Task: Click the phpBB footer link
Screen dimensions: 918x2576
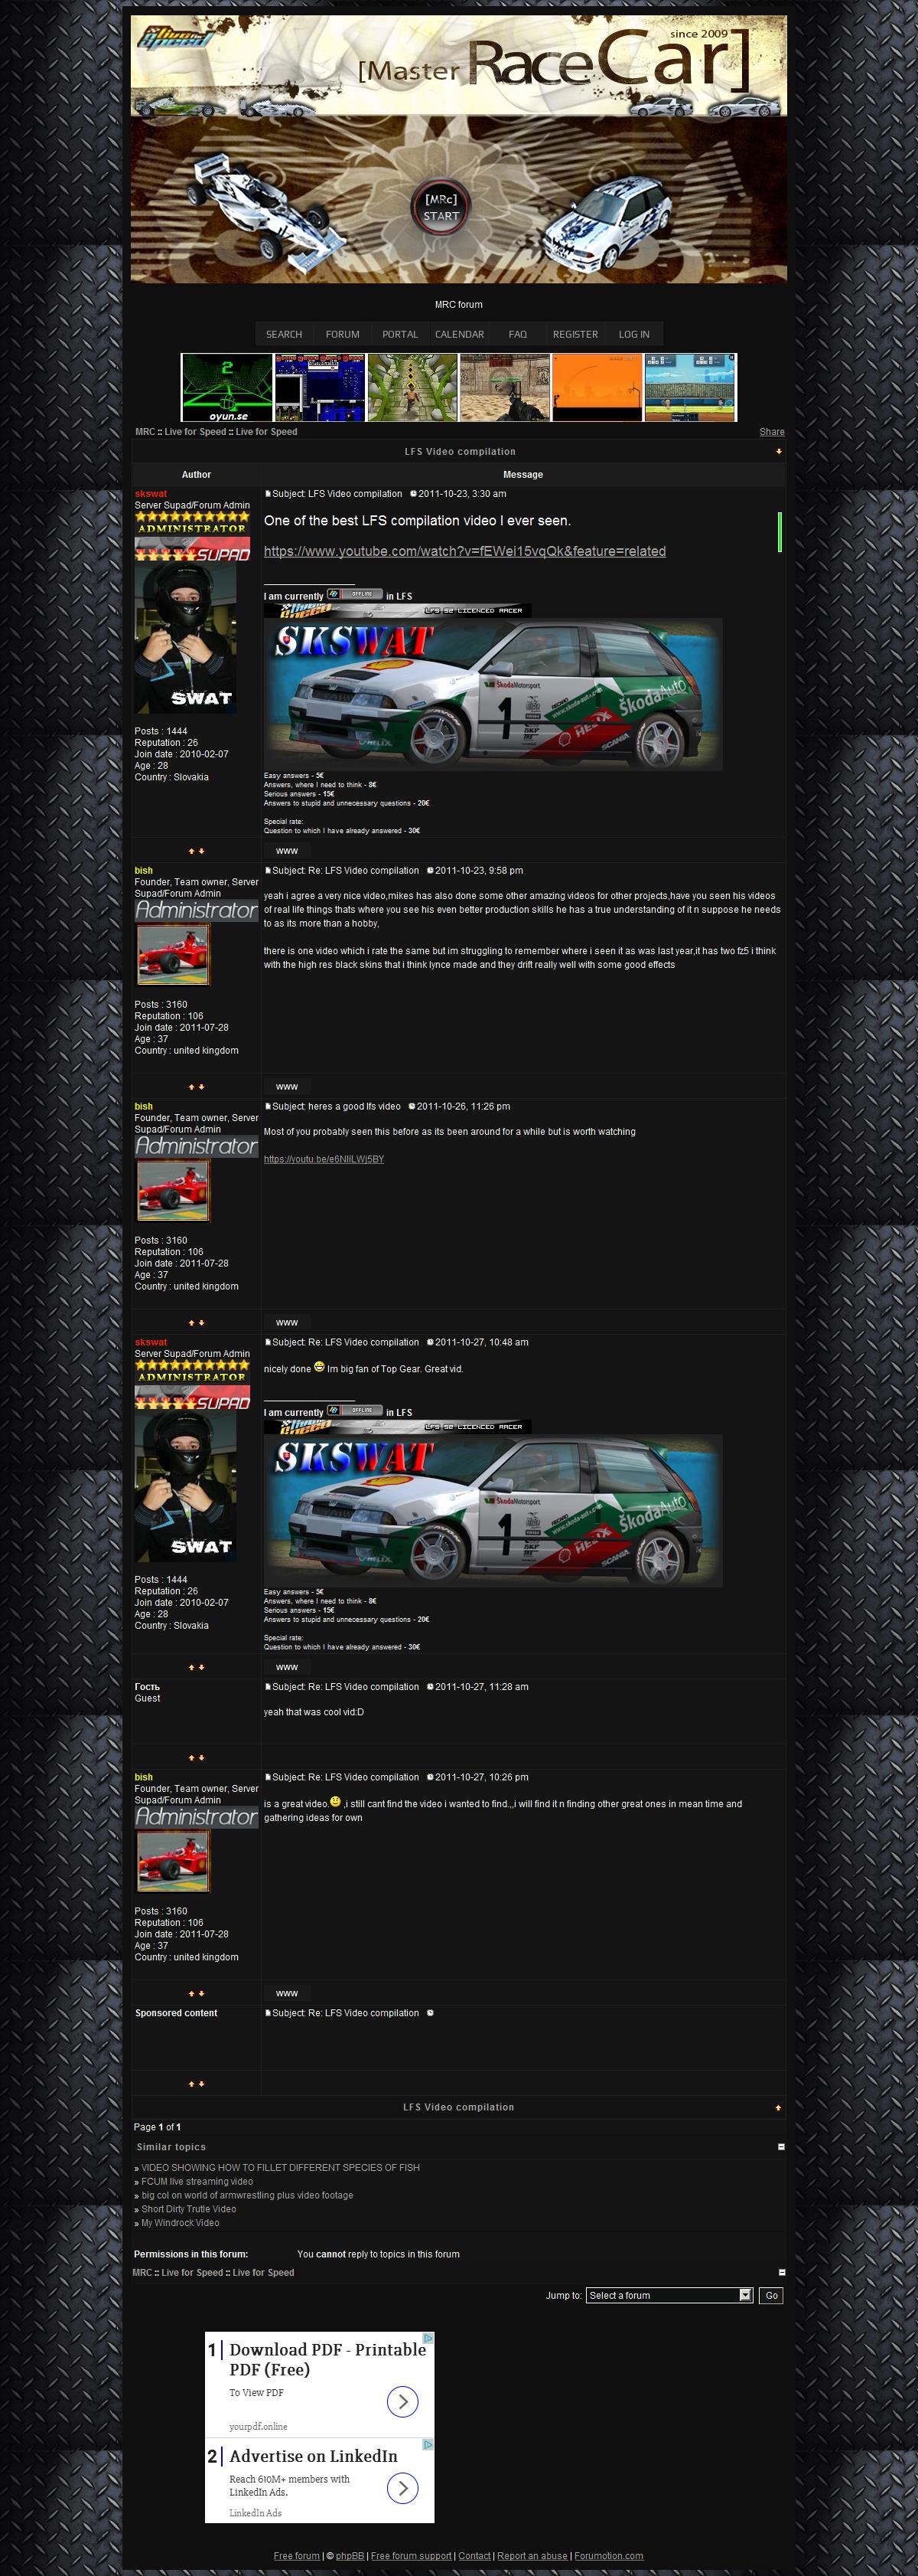Action: [350, 2555]
